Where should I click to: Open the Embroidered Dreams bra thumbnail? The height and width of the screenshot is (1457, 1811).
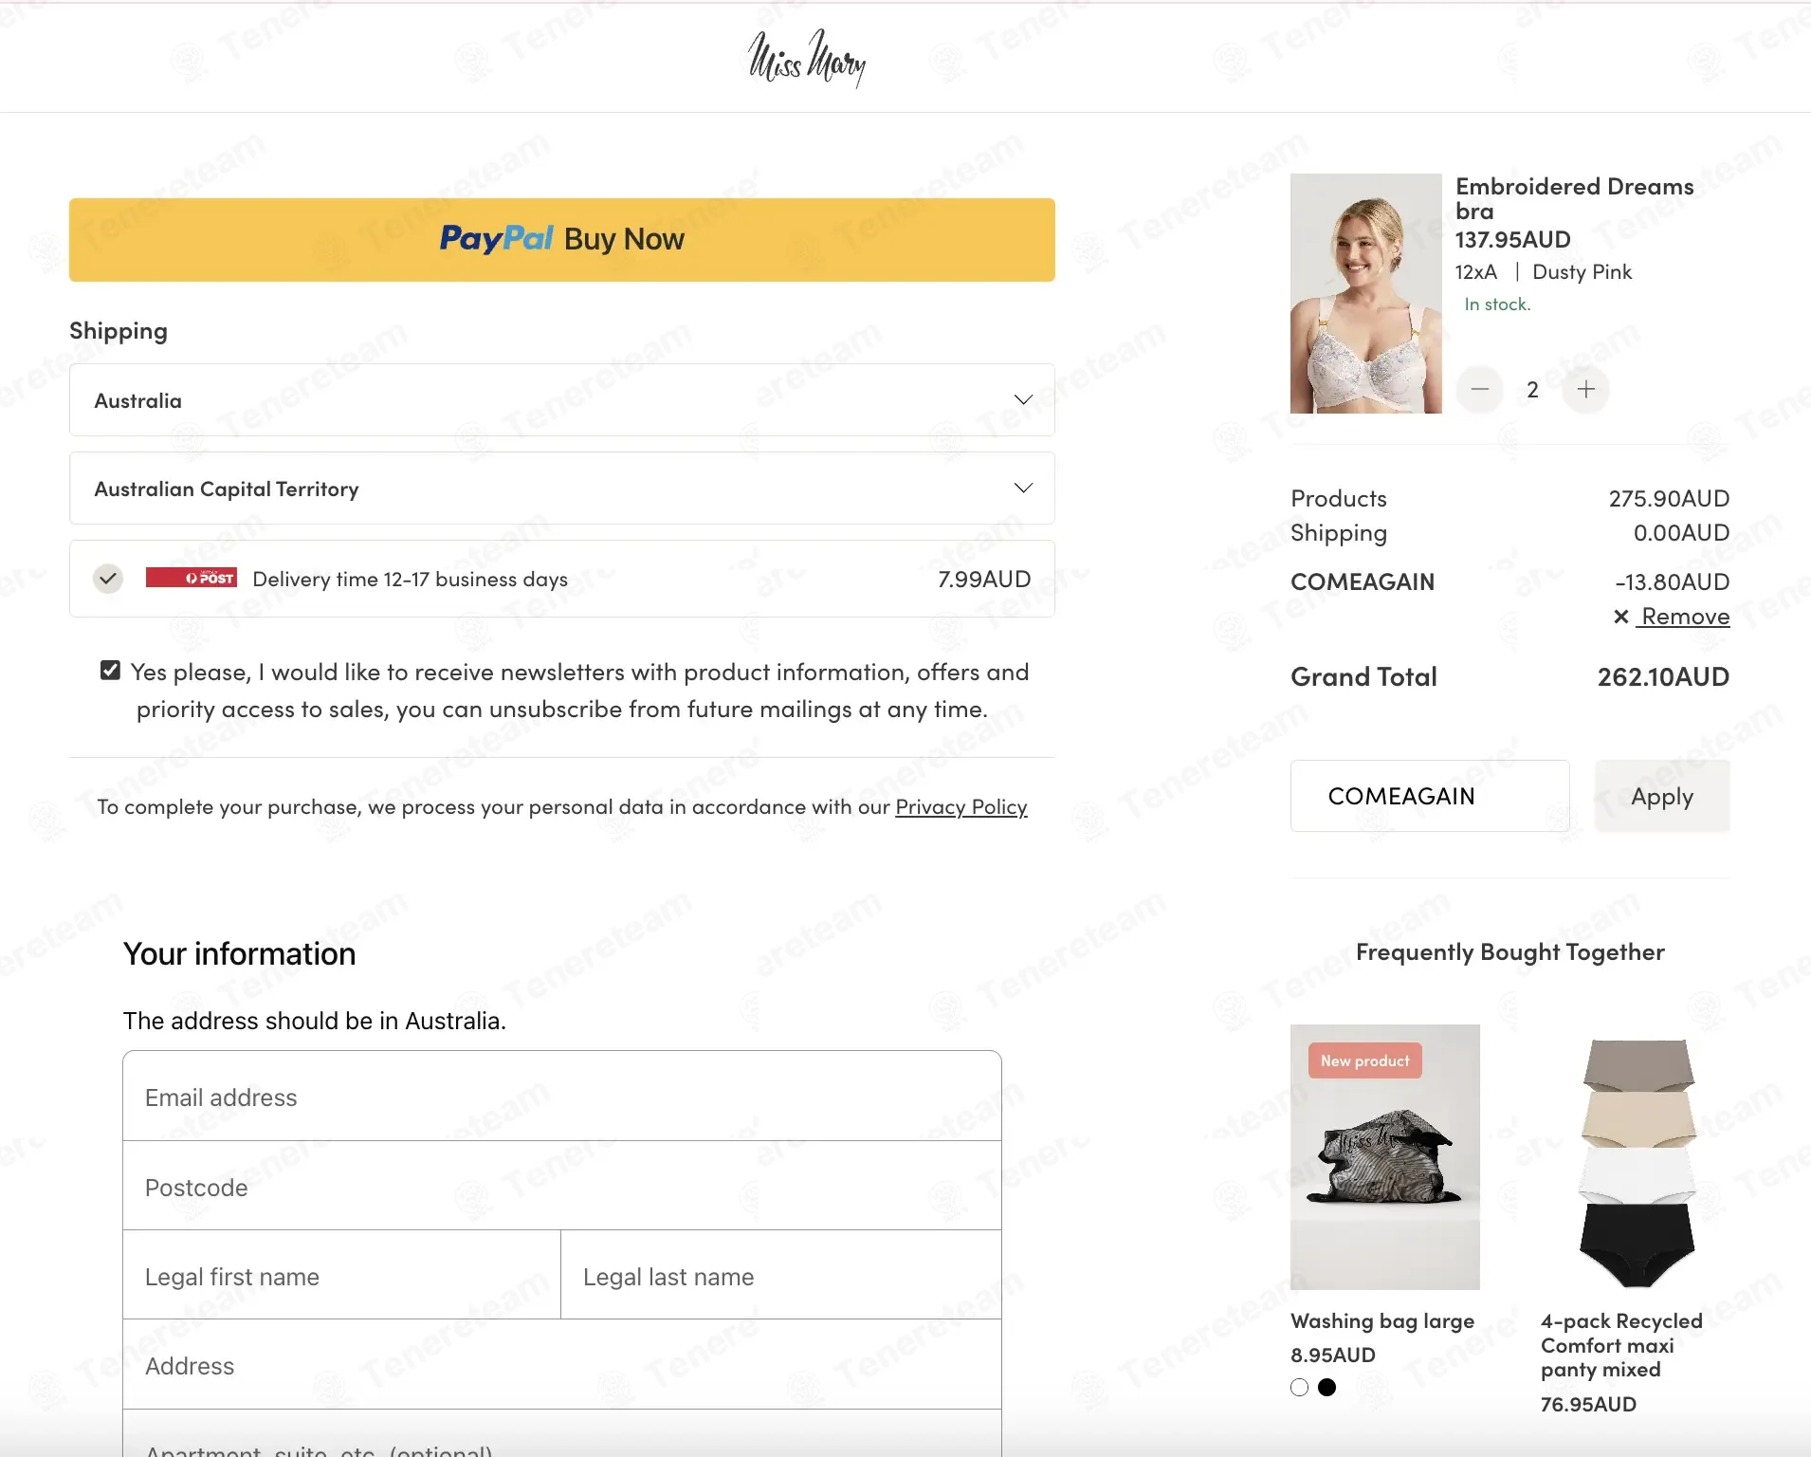click(1365, 293)
